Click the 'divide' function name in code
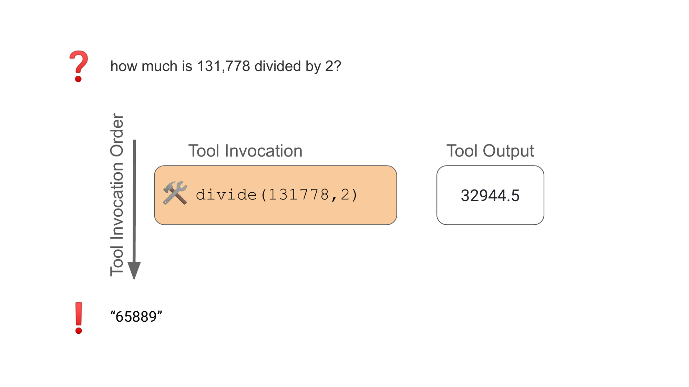The width and height of the screenshot is (689, 387). (x=226, y=195)
